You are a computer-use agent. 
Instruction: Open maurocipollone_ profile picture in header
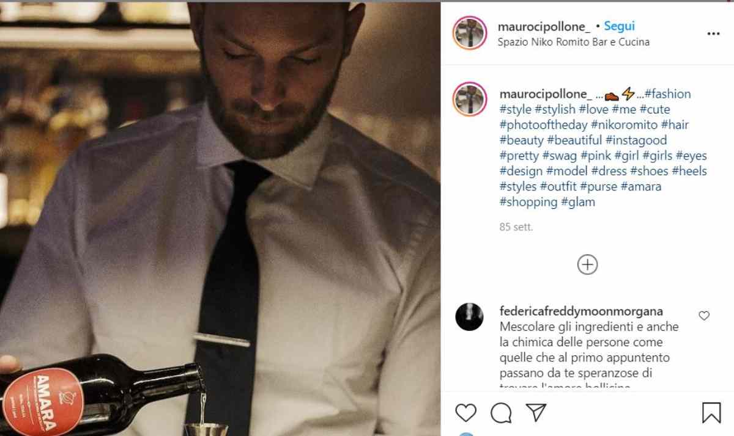(470, 33)
